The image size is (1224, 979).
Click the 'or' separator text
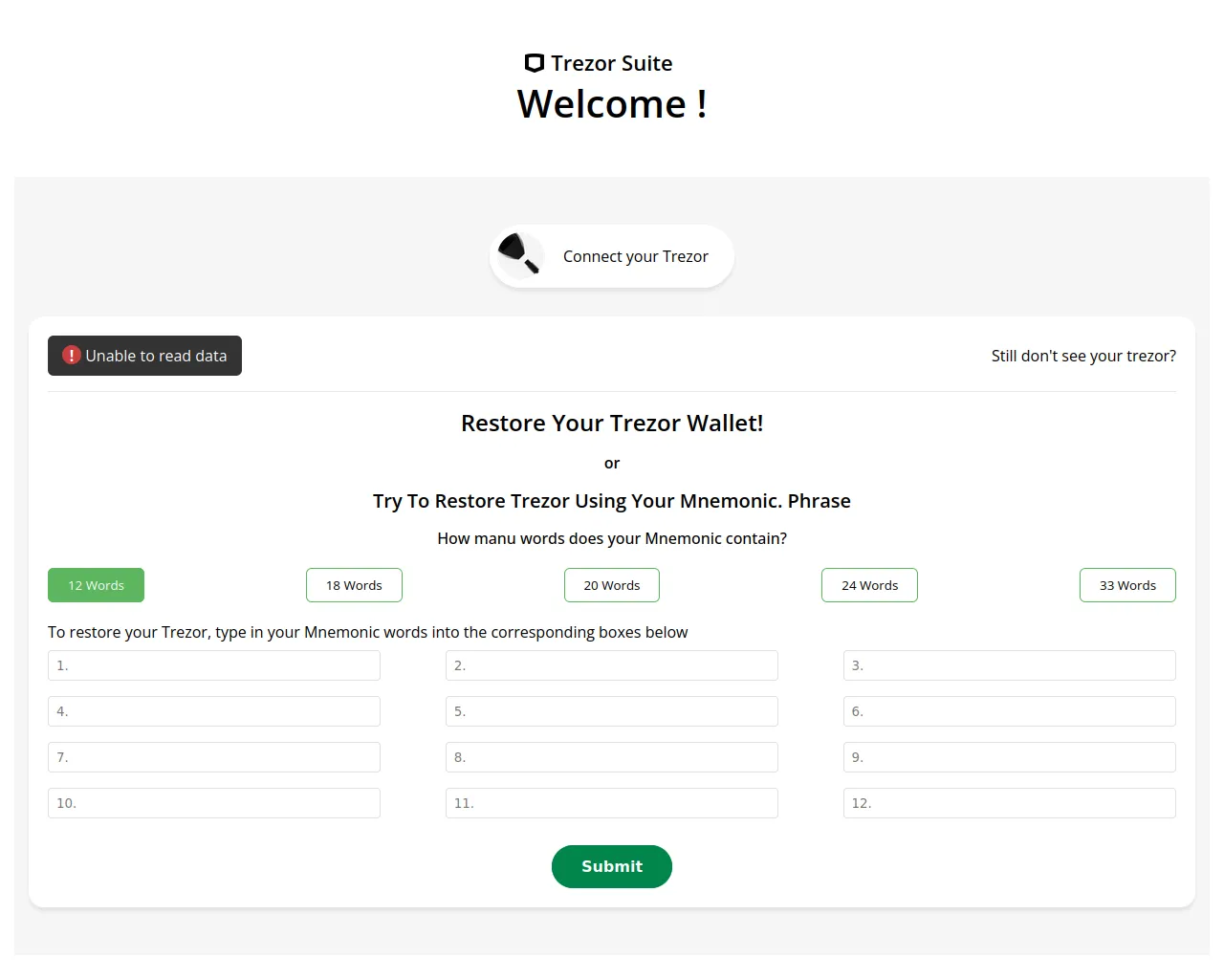(x=612, y=464)
